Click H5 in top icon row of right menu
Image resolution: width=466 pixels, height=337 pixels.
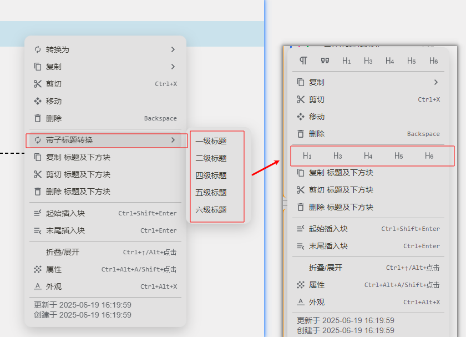coord(411,61)
